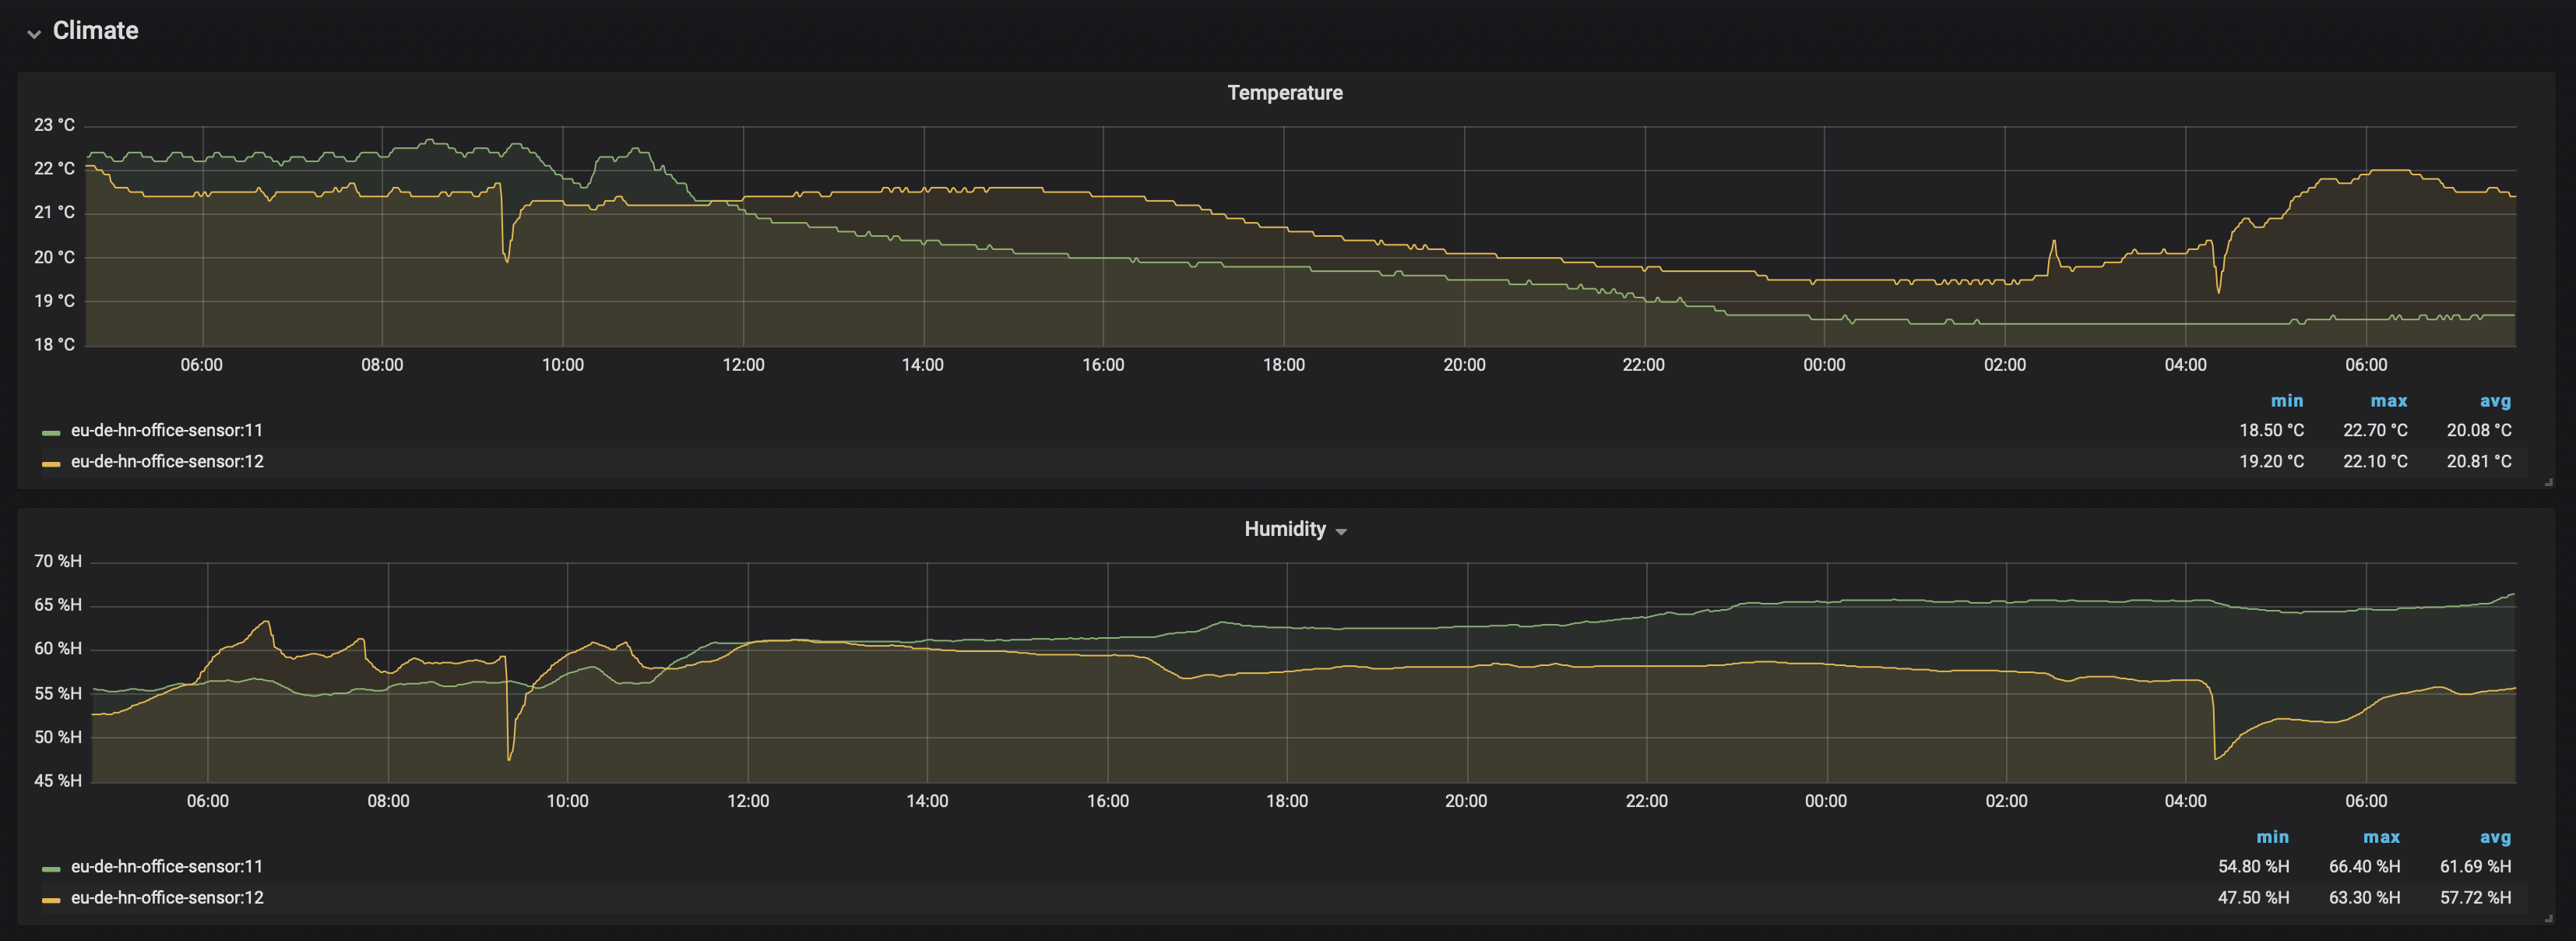Sort Humidity legend by min column

coord(2272,837)
